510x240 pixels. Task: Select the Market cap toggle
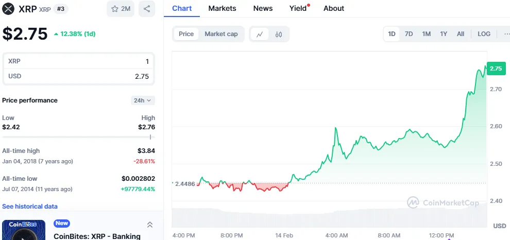coord(221,34)
